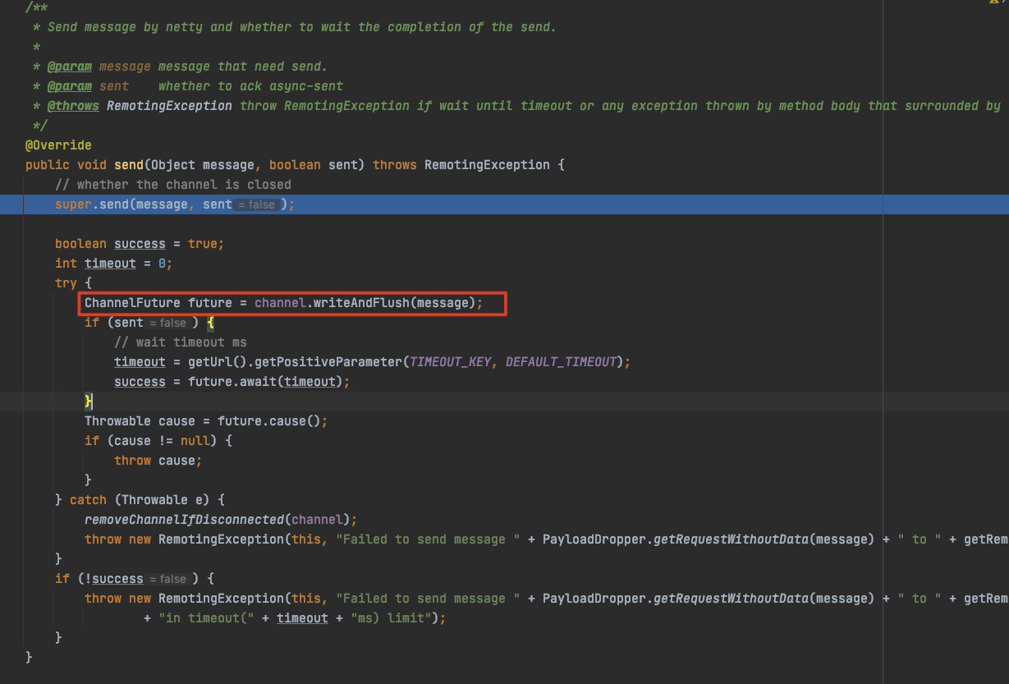1009x684 pixels.
Task: Click the highlighted closing brace after await line
Action: 89,402
